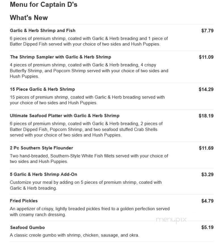Click 5 Garlic & Herb Shrimp Add-On

[43, 174]
